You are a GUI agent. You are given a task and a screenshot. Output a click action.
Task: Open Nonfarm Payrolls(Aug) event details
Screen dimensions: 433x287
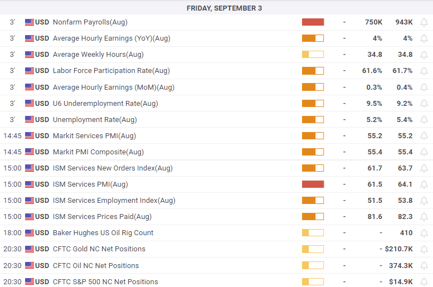(90, 22)
